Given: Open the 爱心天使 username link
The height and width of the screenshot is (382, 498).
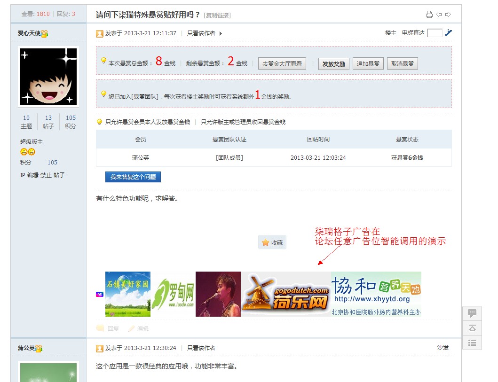Looking at the screenshot, I should click(x=29, y=33).
